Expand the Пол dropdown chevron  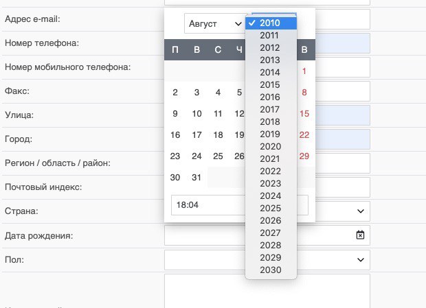click(361, 260)
